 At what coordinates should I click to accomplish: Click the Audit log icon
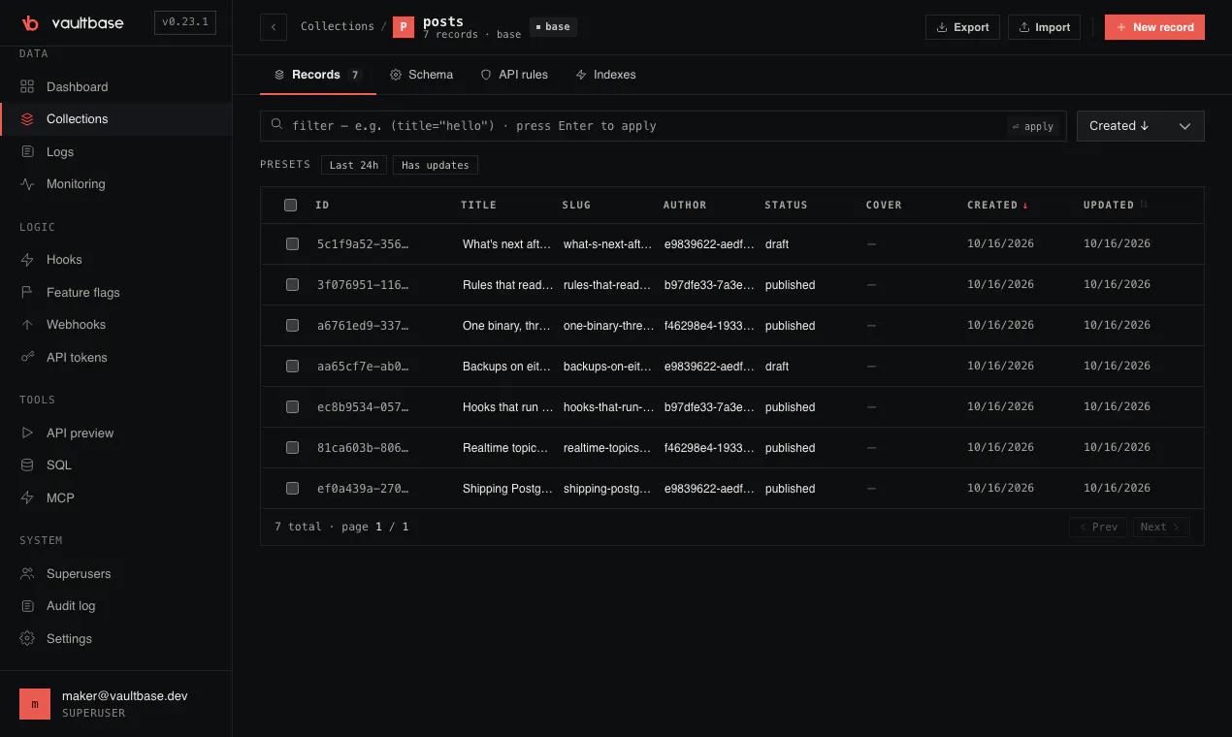pos(27,605)
